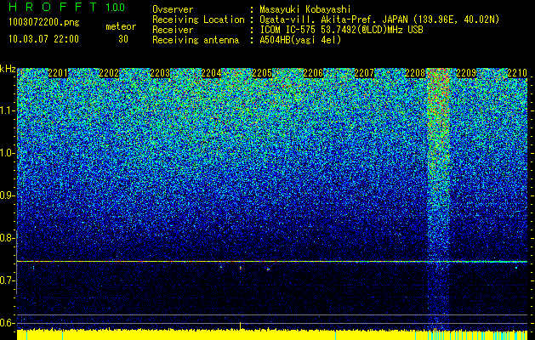
Task: Click the 2202 time marker
Action: [109, 73]
